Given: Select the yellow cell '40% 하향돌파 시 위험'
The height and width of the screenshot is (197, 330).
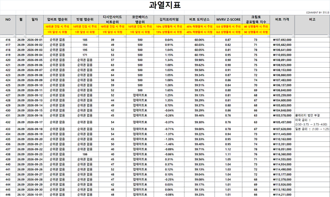Looking at the screenshot, I should tap(199, 32).
